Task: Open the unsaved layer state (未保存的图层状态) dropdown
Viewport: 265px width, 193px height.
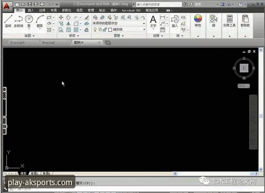Action: [119, 23]
